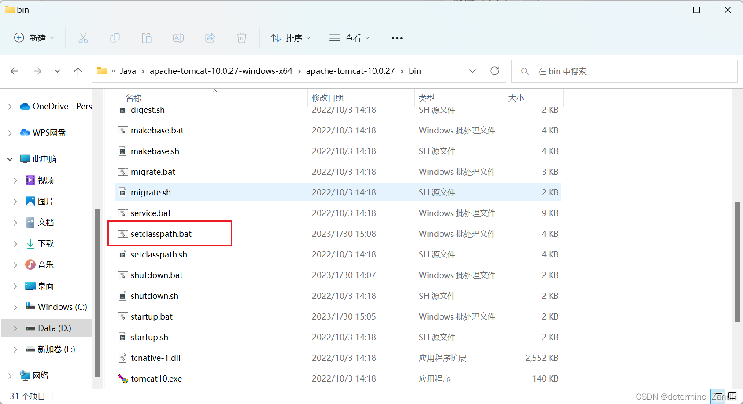Click the folder icon in address bar
Viewport: 743px width, 404px height.
(x=102, y=71)
